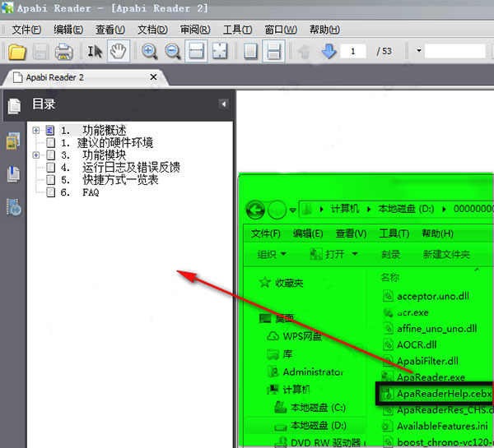Open the 文件(F) menu in Apabi Reader
The width and height of the screenshot is (494, 448).
click(x=26, y=30)
